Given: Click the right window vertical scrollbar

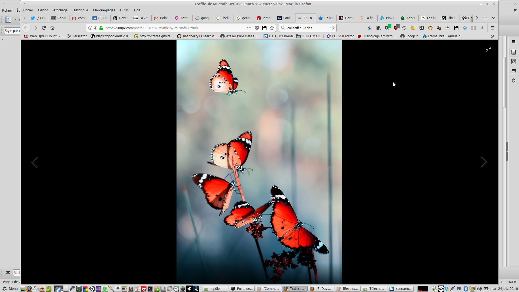Looking at the screenshot, I should click(504, 82).
